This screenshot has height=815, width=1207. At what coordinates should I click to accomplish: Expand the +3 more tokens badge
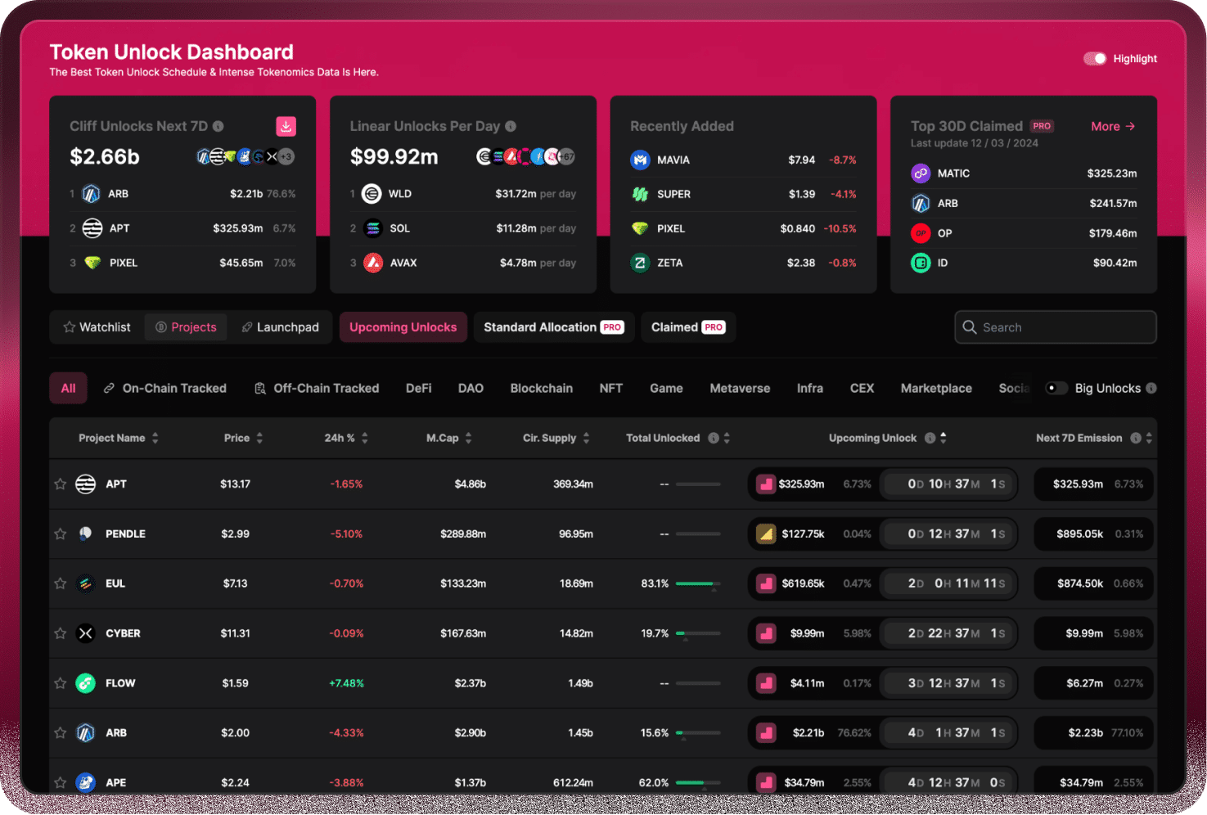[286, 156]
